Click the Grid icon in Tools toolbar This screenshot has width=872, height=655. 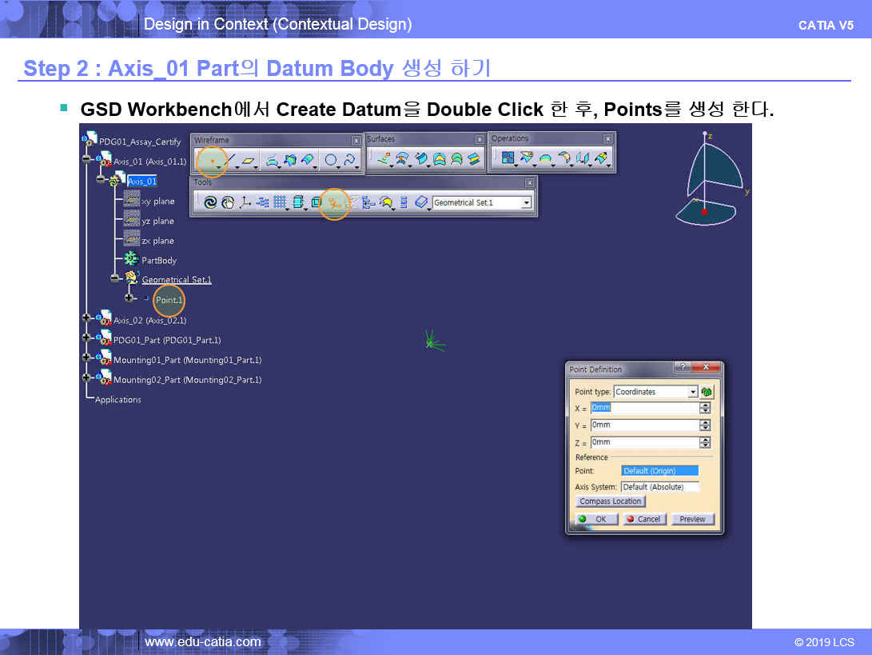pos(280,203)
